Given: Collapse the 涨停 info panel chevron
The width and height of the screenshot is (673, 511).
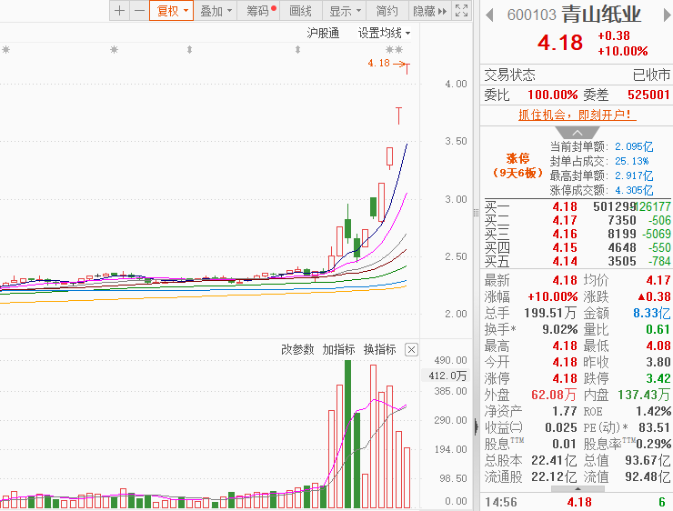Looking at the screenshot, I should 577,133.
